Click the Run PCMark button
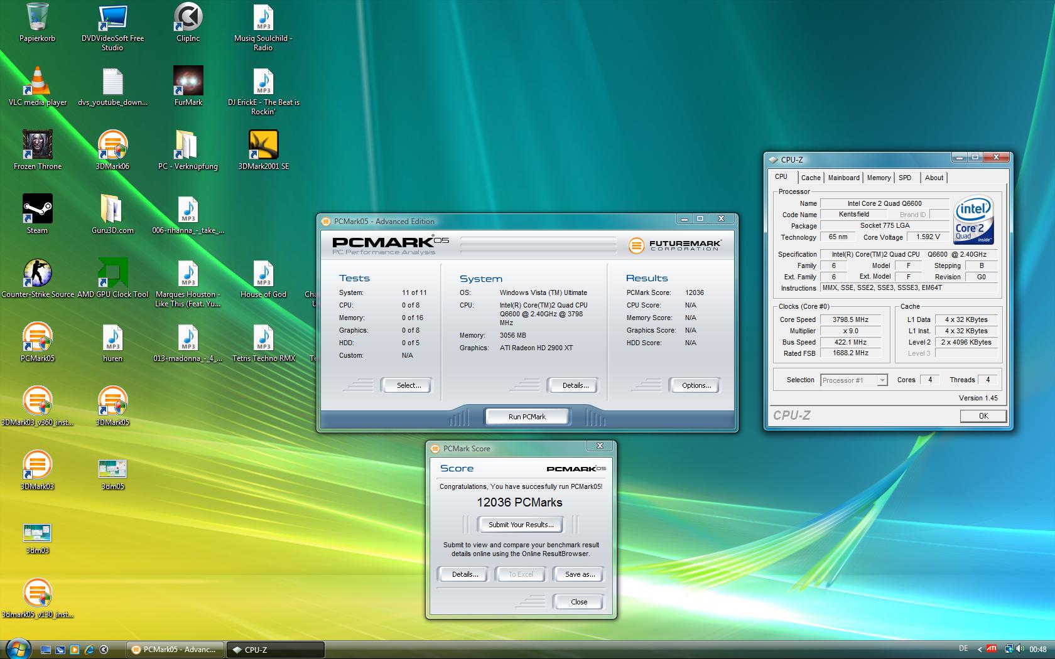This screenshot has width=1055, height=659. pos(527,417)
